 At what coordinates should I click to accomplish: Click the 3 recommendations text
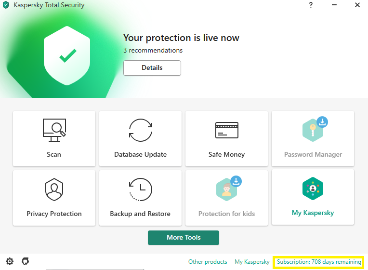(153, 50)
